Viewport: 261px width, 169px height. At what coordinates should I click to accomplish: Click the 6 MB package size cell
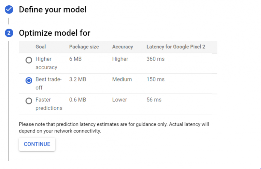coord(75,59)
